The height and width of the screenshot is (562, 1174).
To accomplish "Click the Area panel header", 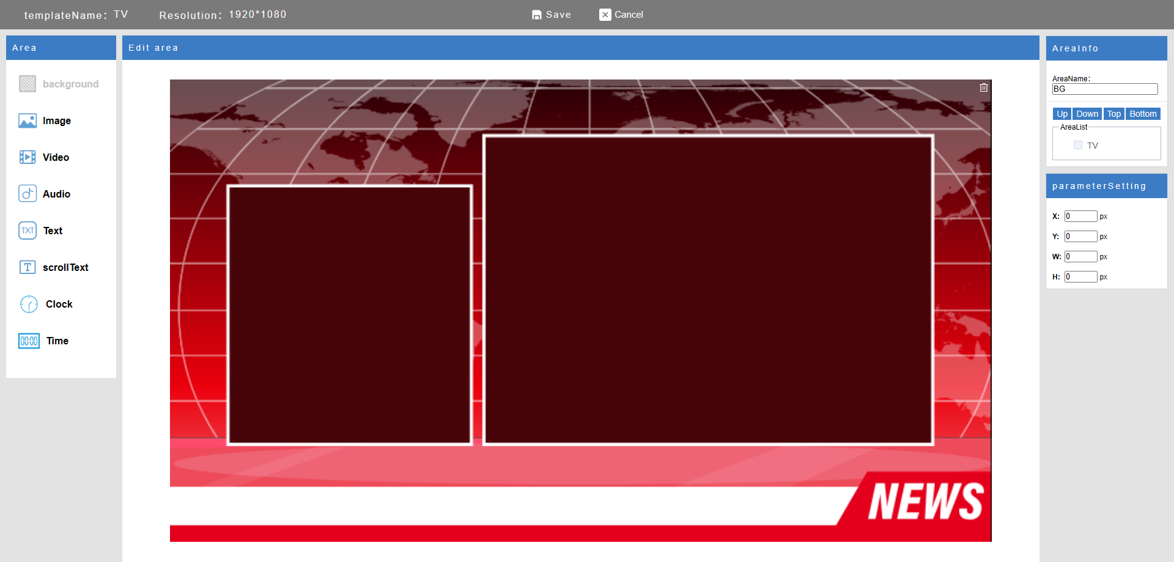I will click(x=61, y=48).
